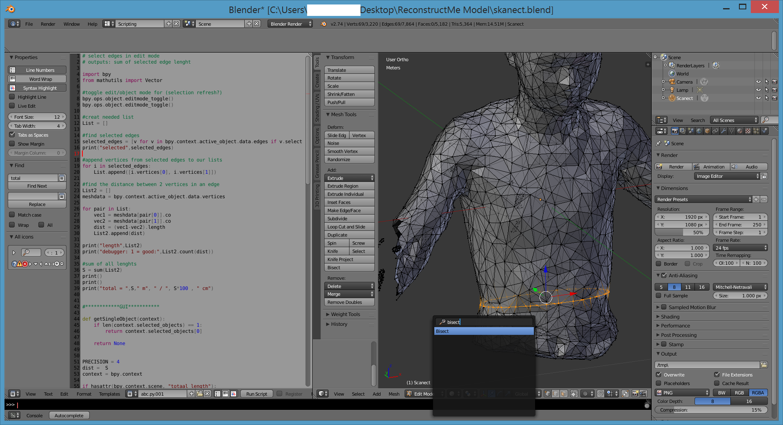
Task: Click the Loop Cut and Slide button
Action: 349,226
